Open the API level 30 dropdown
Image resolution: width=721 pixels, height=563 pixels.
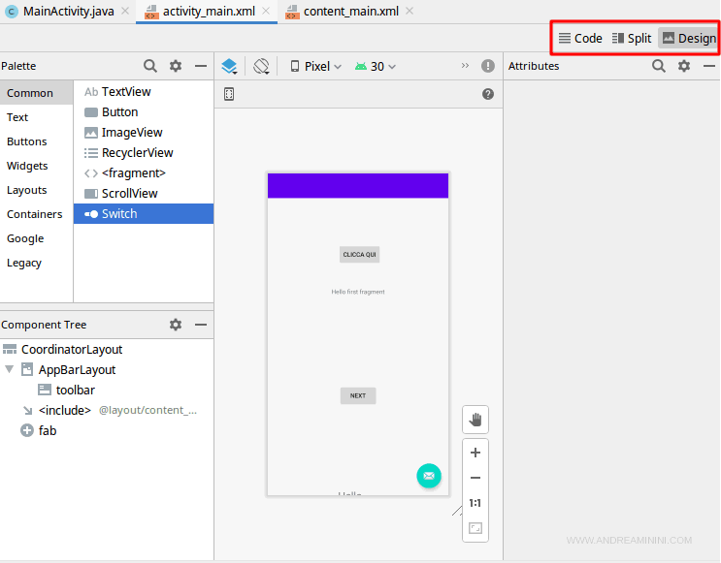[376, 67]
